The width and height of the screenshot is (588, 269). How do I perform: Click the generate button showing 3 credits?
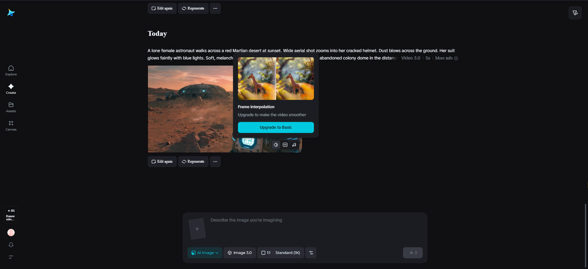413,253
